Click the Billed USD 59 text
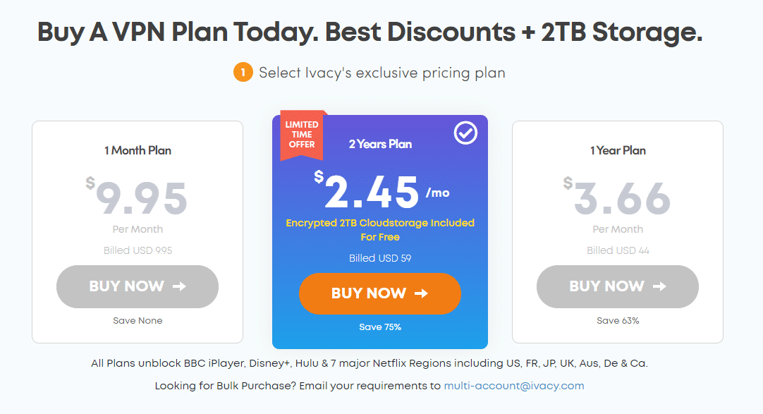This screenshot has height=414, width=763. click(x=380, y=258)
